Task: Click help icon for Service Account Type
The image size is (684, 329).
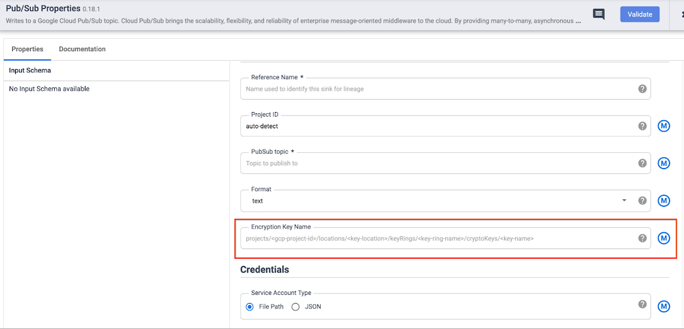Action: pos(642,304)
